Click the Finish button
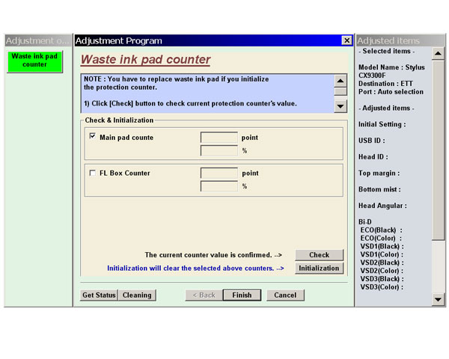This screenshot has height=359, width=449. [x=242, y=295]
